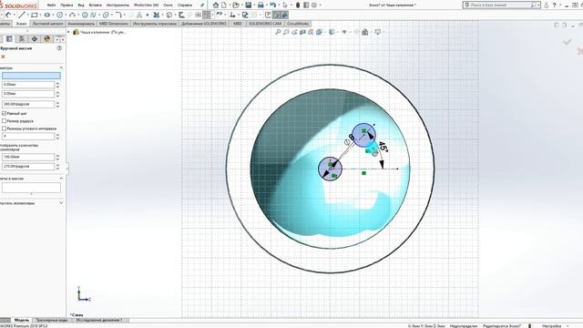Open the File menu
Viewport: 583px width, 328px height.
click(x=51, y=5)
